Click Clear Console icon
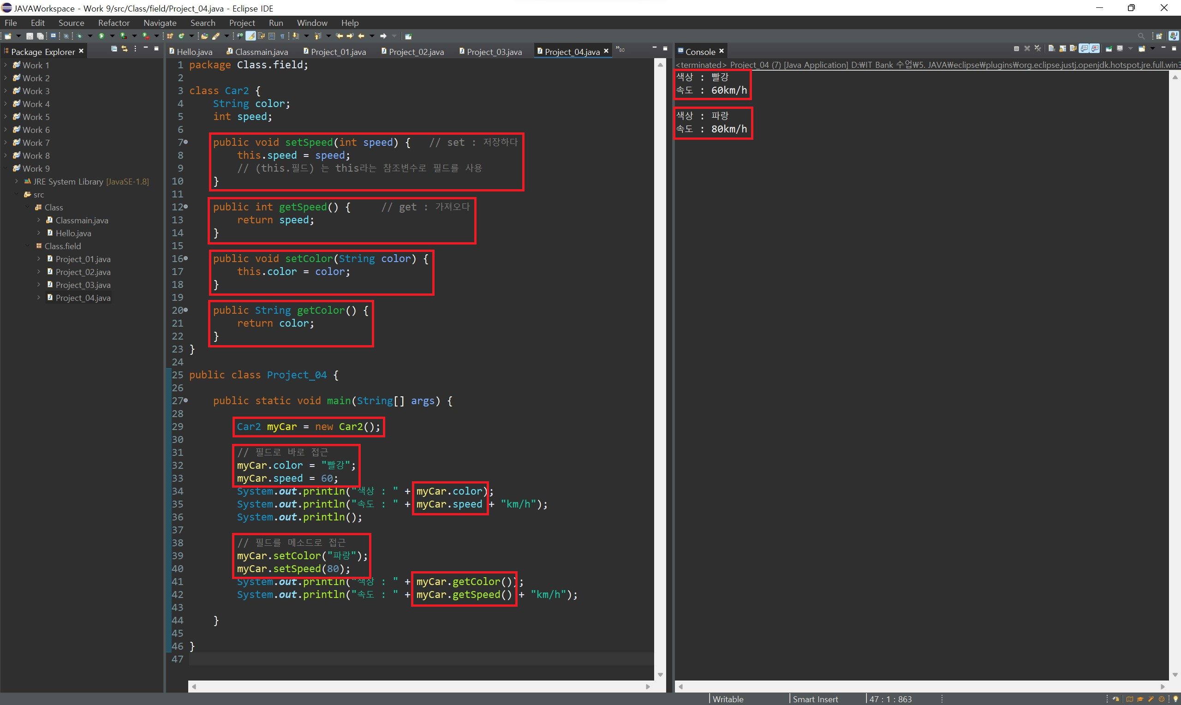1181x705 pixels. pos(1052,48)
